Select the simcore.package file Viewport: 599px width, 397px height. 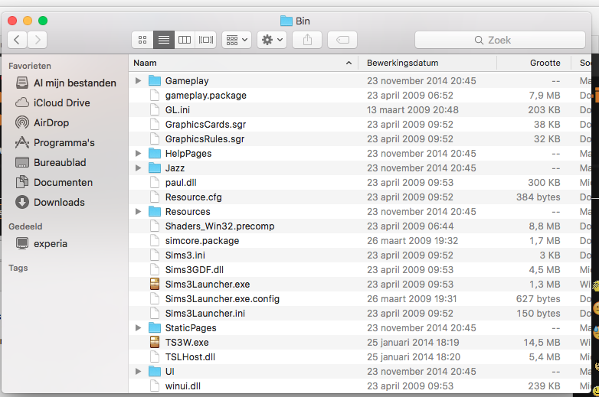[x=202, y=241]
